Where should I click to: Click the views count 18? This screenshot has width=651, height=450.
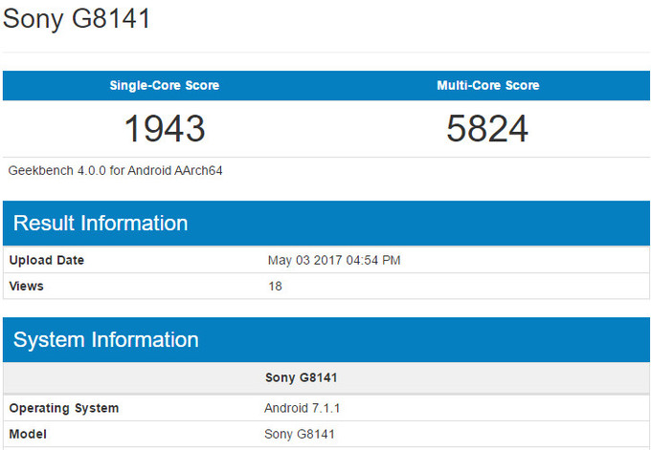pyautogui.click(x=276, y=286)
